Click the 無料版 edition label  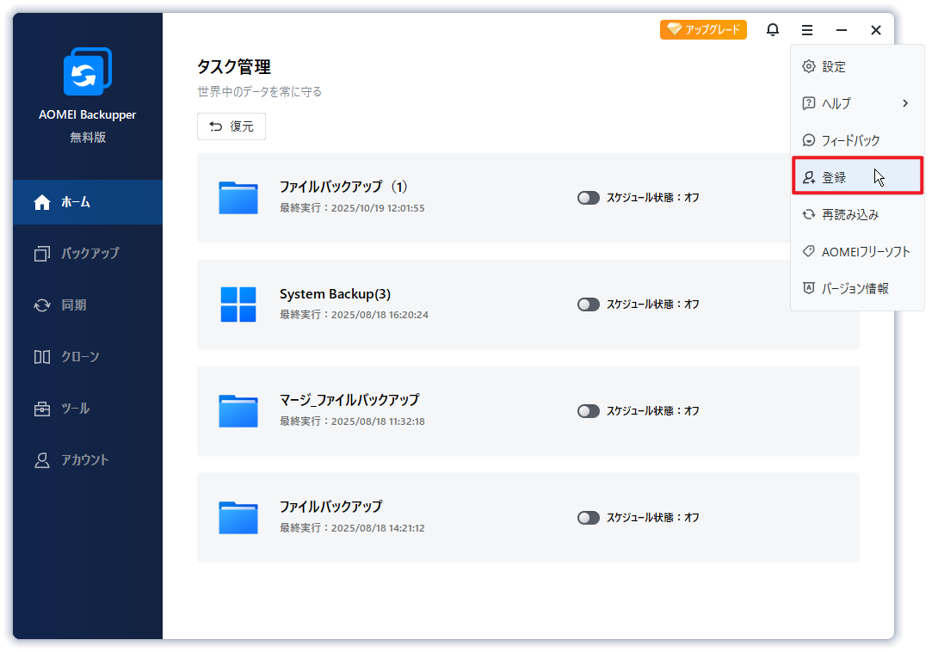tap(88, 138)
